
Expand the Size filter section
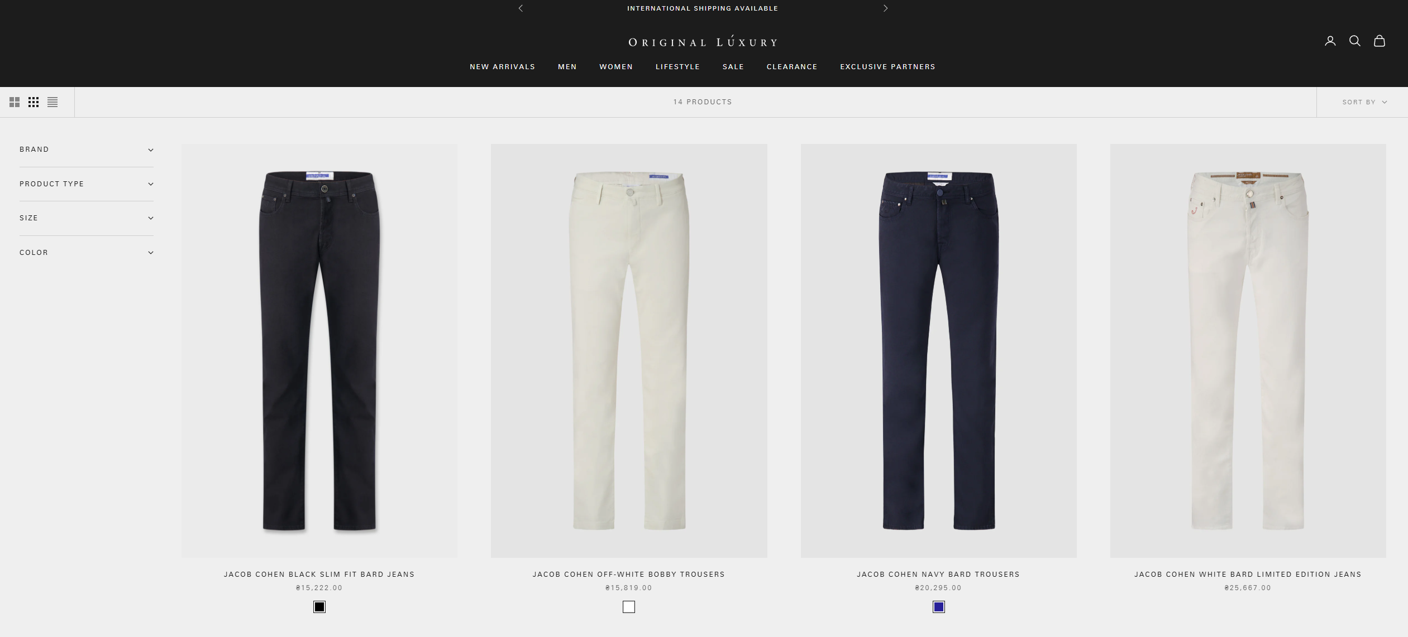pos(87,218)
